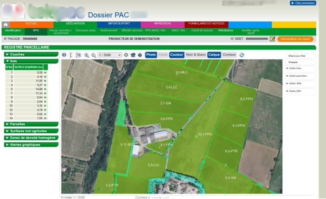326x199 pixels.
Task: Select the Contour overlay mode
Action: tap(229, 55)
